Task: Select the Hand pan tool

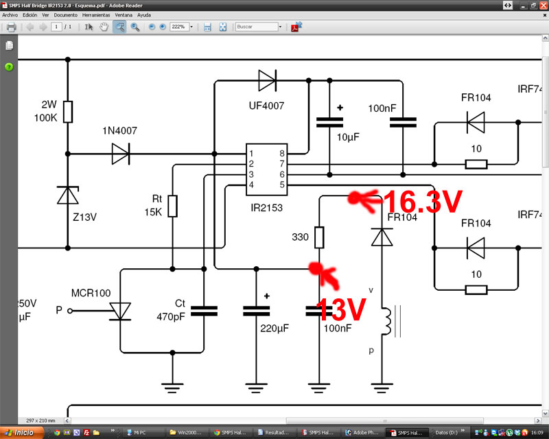Action: [x=104, y=27]
